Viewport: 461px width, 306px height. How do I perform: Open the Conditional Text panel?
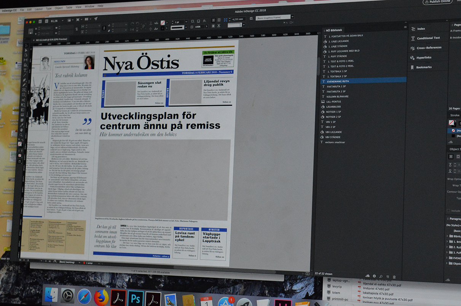pyautogui.click(x=428, y=38)
